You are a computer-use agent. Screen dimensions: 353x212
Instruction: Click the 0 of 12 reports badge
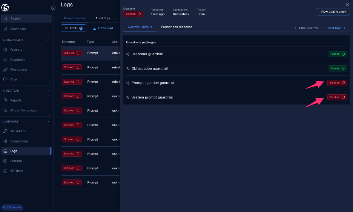[12, 207]
